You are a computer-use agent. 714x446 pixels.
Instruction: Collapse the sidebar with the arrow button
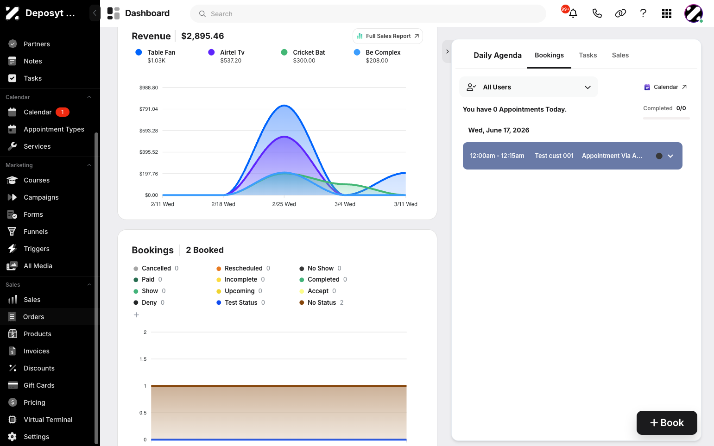coord(95,13)
